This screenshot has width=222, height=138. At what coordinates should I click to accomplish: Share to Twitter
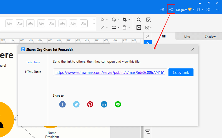pyautogui.click(x=76, y=104)
